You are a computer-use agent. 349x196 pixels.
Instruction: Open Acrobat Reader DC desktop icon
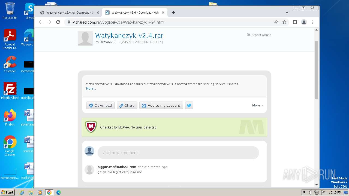[x=10, y=39]
